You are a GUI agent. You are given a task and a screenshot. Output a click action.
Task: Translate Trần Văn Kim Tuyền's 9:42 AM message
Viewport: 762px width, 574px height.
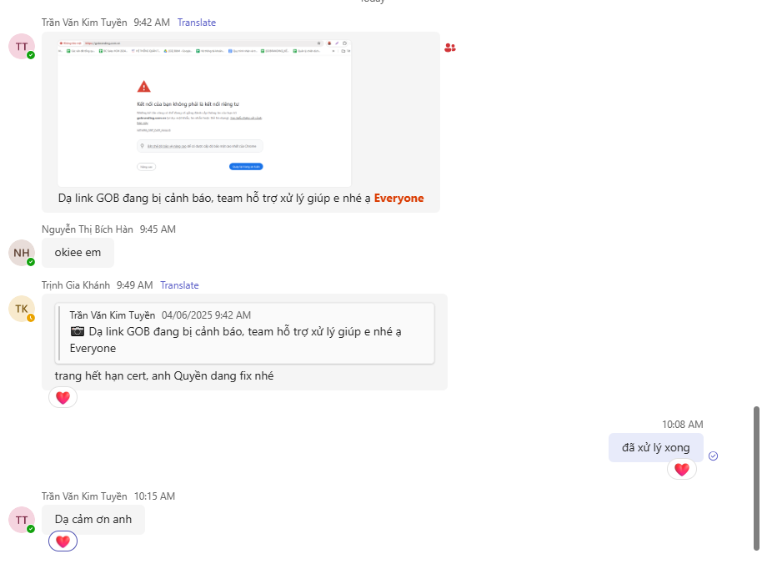click(x=197, y=23)
